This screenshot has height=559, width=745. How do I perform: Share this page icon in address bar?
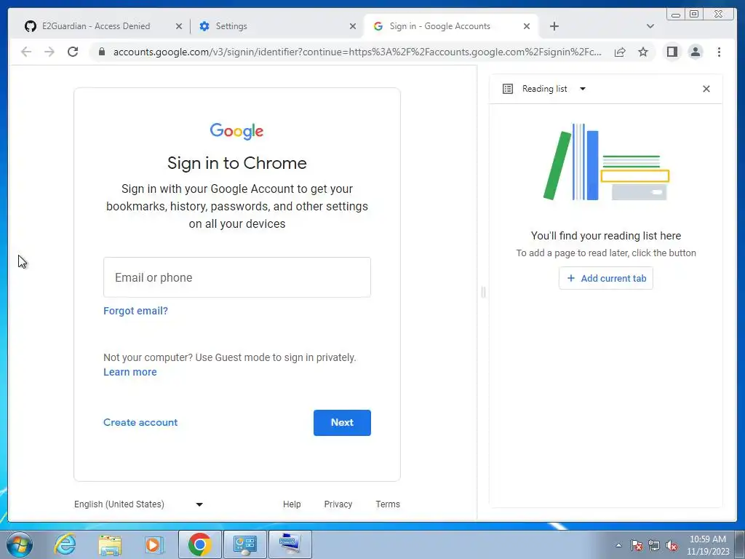click(x=620, y=52)
